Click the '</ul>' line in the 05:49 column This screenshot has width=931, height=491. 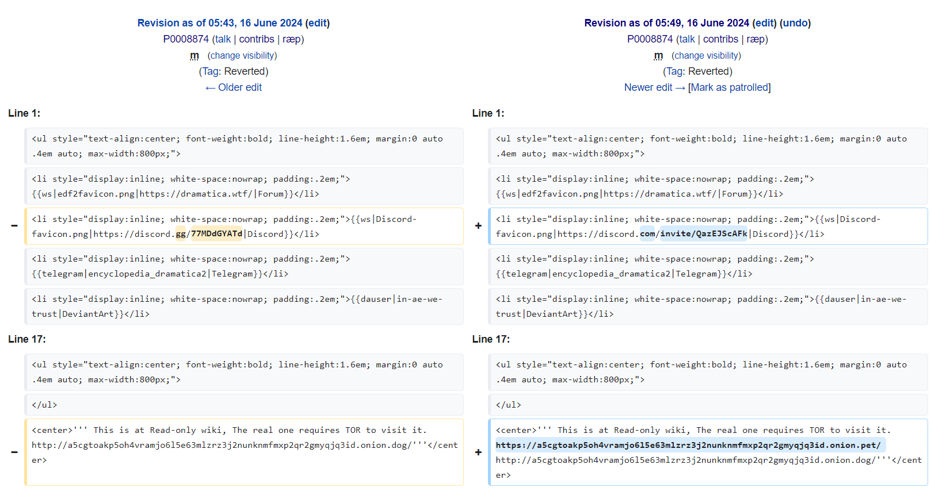click(x=708, y=405)
